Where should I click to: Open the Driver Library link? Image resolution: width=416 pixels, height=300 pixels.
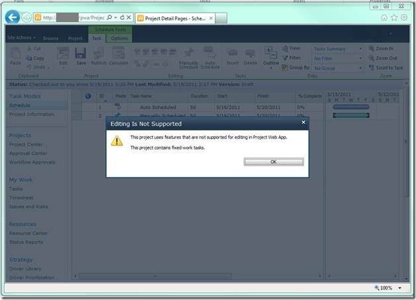tap(25, 269)
